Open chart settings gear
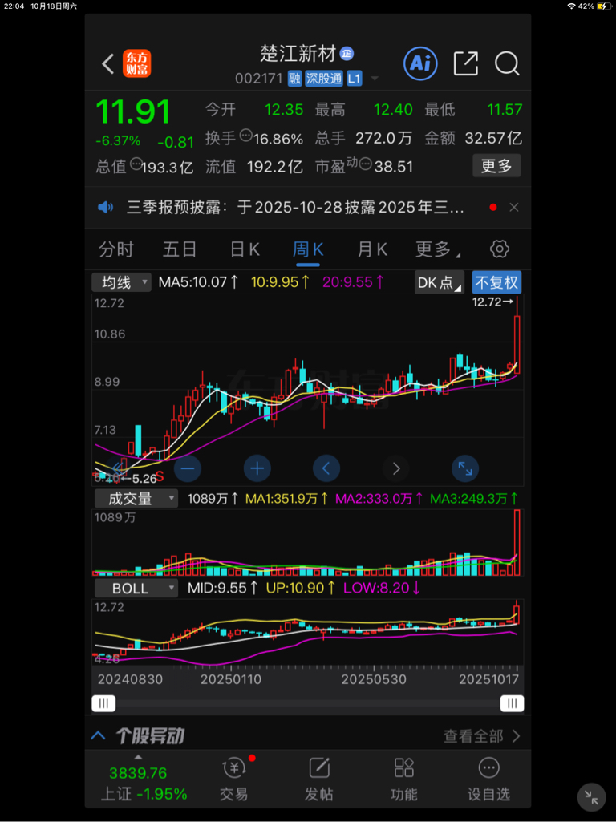Screen dimensions: 616x822 tap(500, 249)
